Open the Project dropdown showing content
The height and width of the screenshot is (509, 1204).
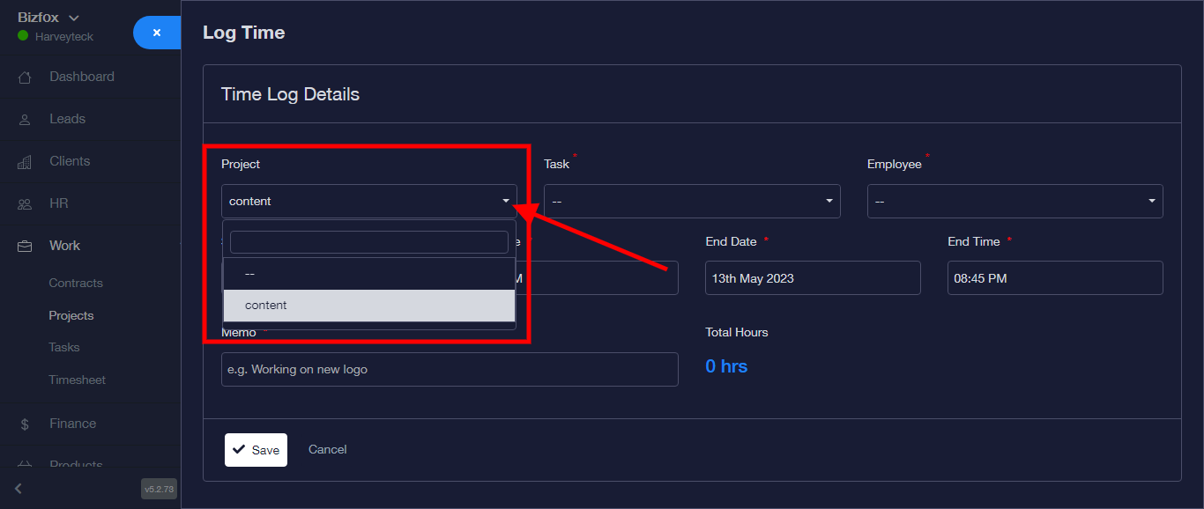368,202
